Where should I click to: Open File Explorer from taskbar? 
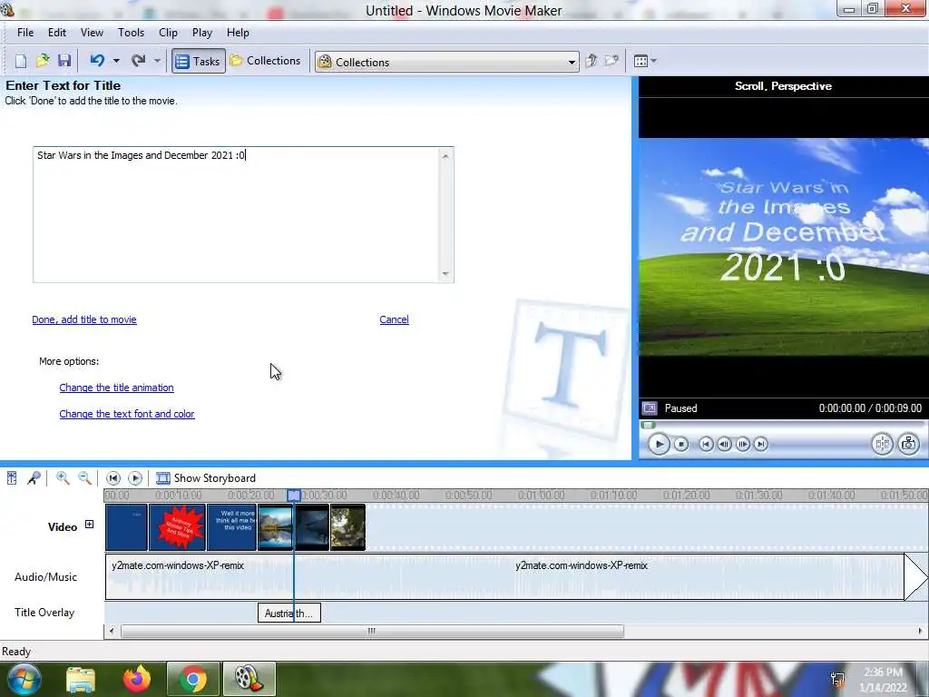pos(81,679)
